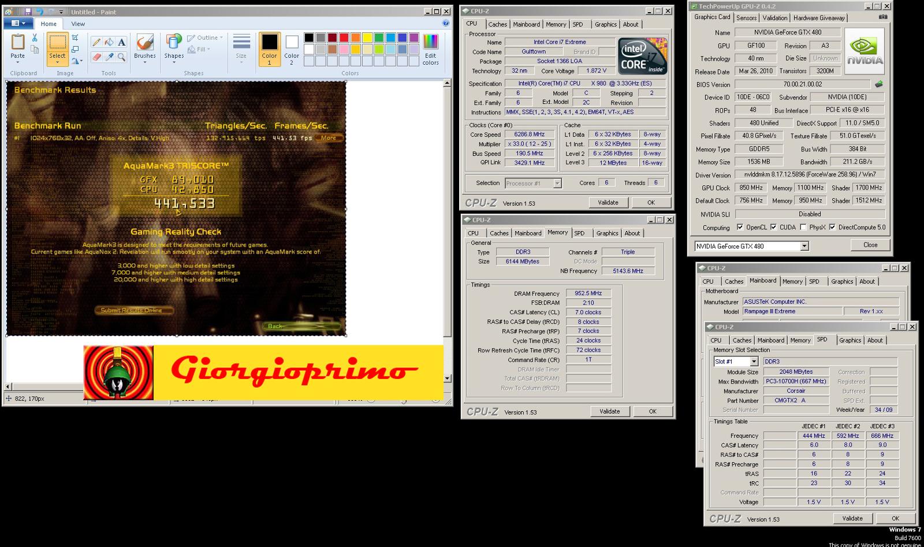
Task: Click Validate in the CPU-Z CPU window
Action: tap(608, 202)
